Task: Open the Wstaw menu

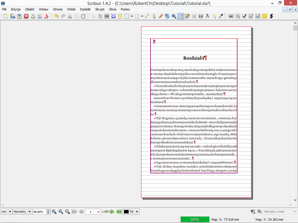Action: (43, 9)
